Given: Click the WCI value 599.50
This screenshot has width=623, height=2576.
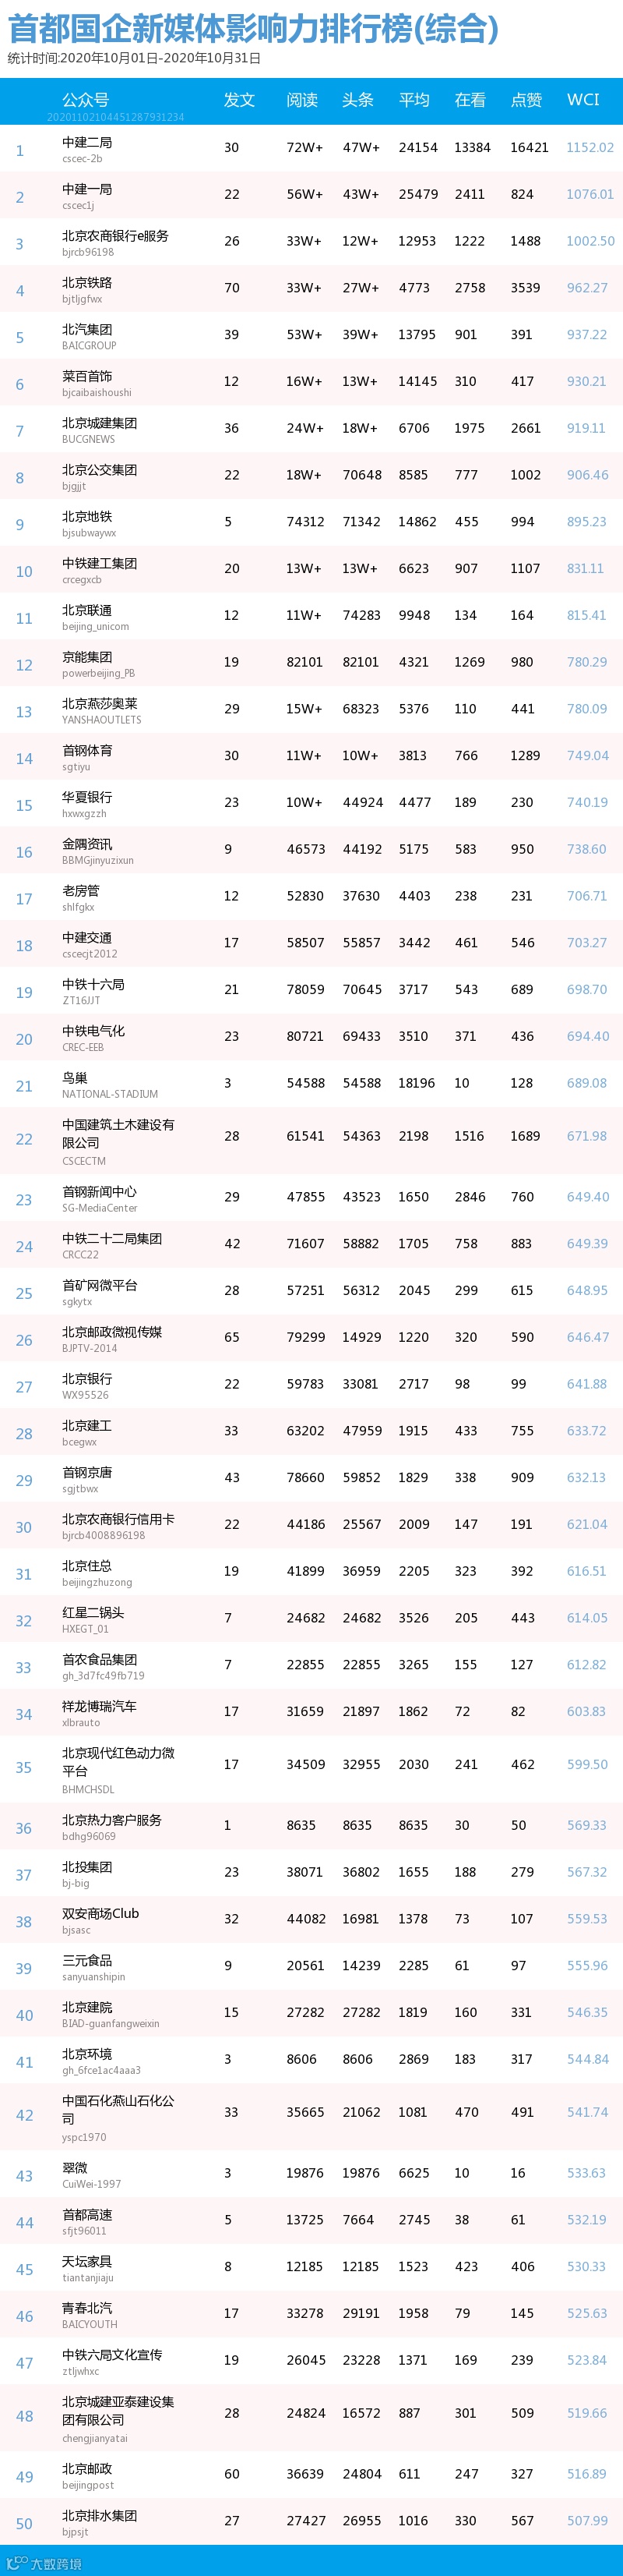Looking at the screenshot, I should click(587, 1765).
